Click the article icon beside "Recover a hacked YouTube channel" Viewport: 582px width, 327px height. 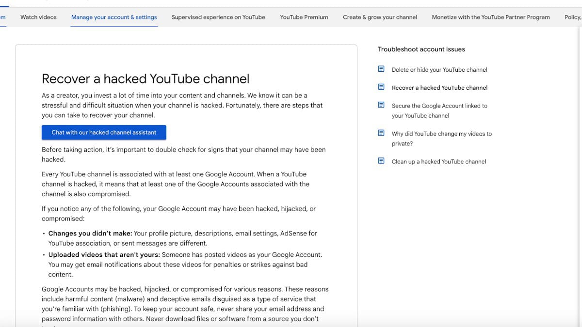point(381,87)
